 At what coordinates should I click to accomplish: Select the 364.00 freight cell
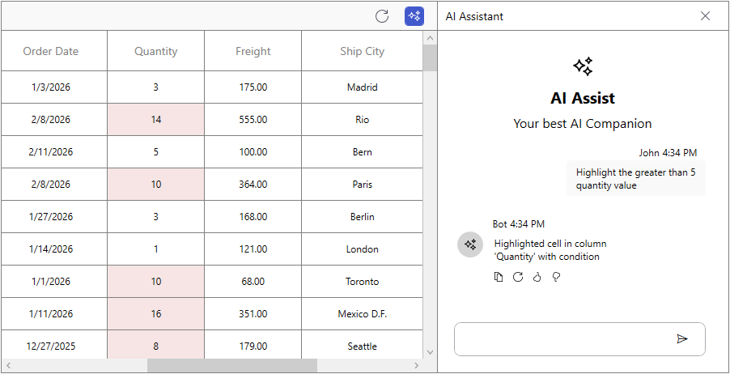253,185
